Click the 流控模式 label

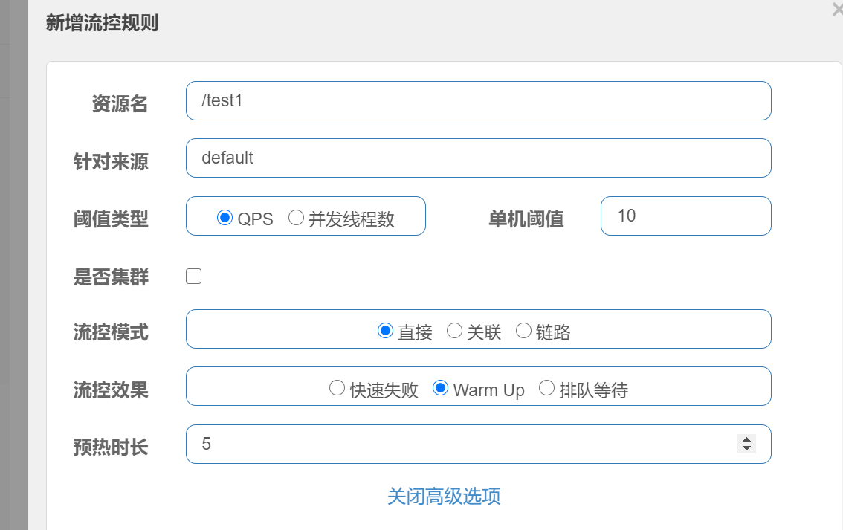point(111,332)
